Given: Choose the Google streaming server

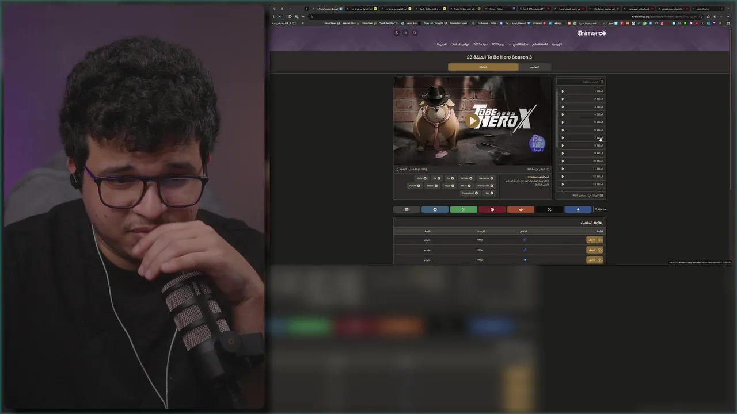Looking at the screenshot, I should (x=466, y=178).
